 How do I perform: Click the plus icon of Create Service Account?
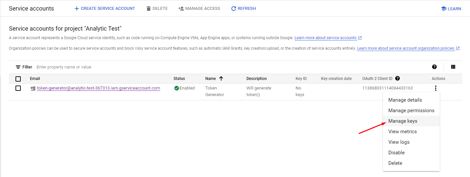click(77, 9)
